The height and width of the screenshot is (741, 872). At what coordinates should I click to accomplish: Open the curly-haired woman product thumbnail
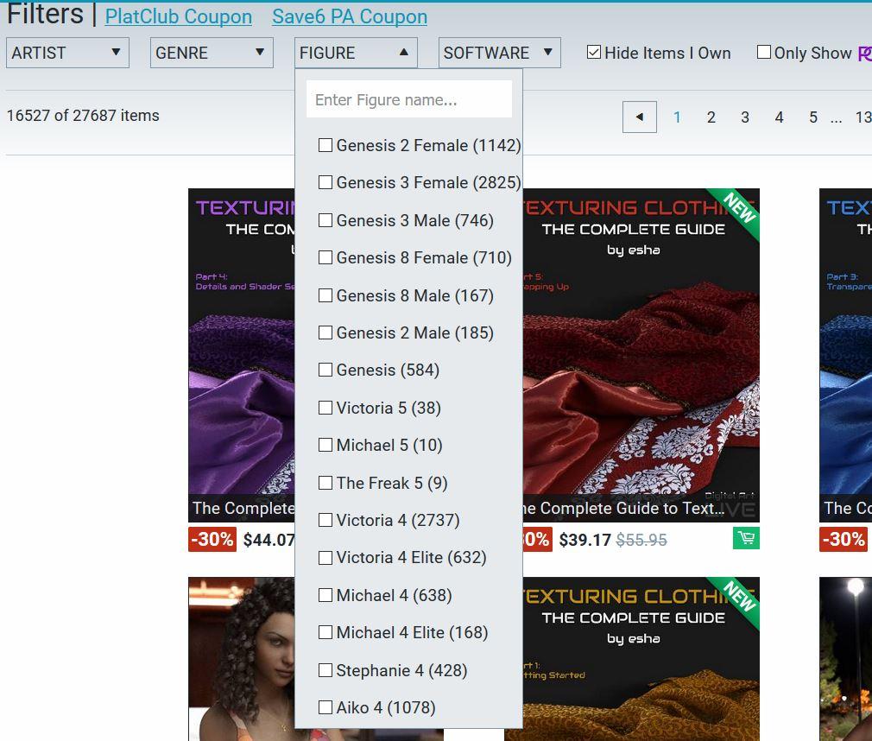point(242,659)
